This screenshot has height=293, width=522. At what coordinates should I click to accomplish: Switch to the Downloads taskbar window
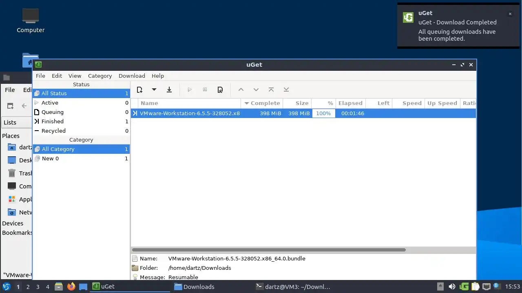click(x=211, y=286)
